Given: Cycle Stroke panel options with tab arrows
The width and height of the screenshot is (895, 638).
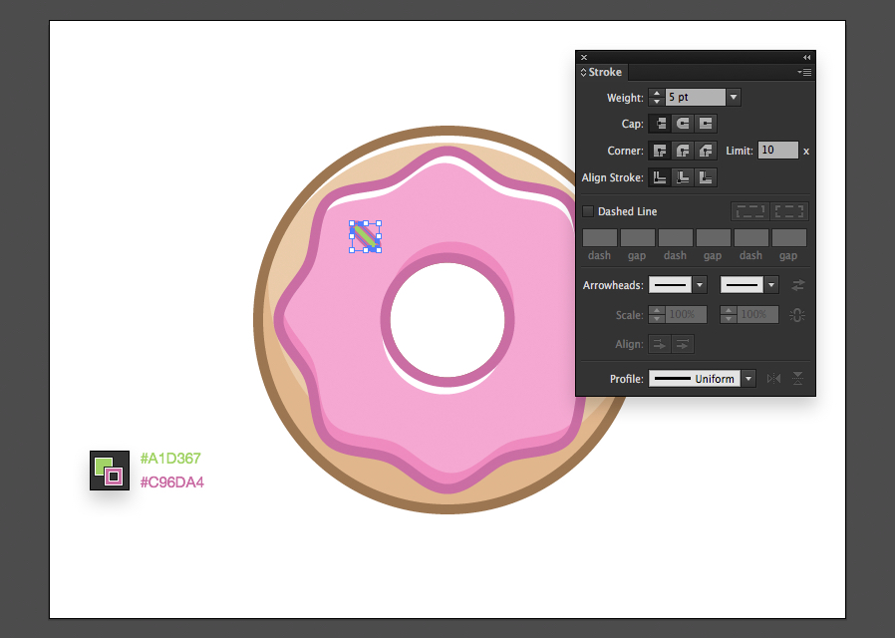Looking at the screenshot, I should point(583,73).
